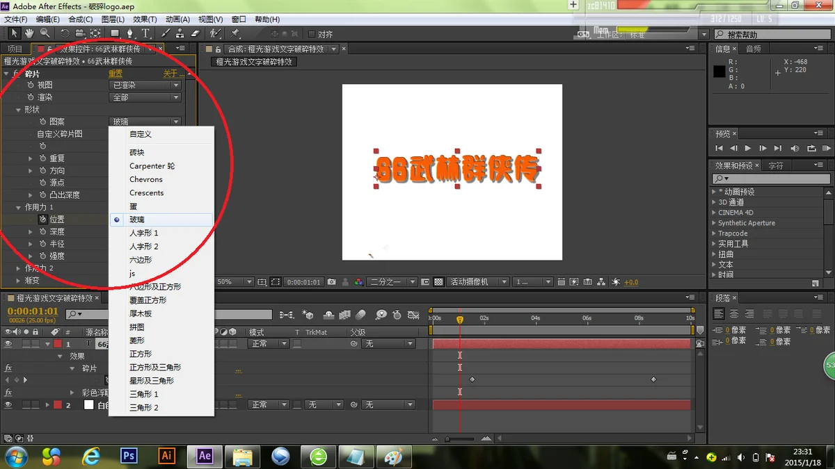The height and width of the screenshot is (469, 835).
Task: Open Motion Blur switch in timeline toolbar
Action: [360, 315]
